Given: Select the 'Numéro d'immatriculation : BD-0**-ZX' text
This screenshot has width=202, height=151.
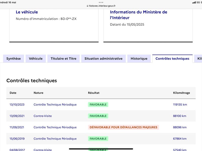Looking at the screenshot, I should (x=46, y=19).
